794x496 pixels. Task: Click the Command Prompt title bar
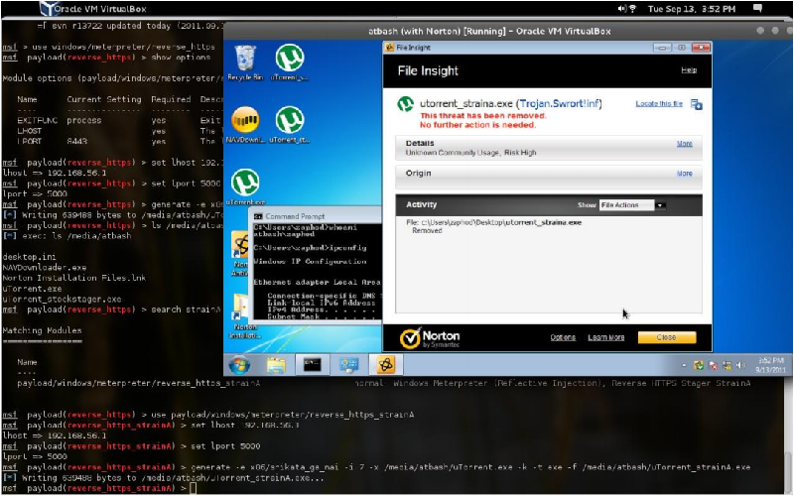[x=318, y=216]
